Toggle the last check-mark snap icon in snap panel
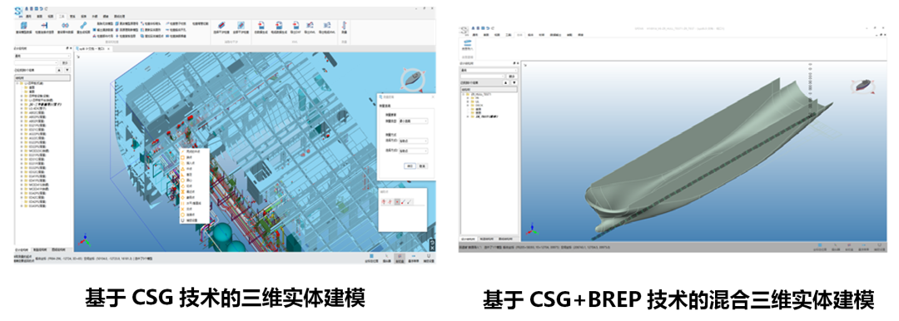The width and height of the screenshot is (899, 321). pos(409,202)
